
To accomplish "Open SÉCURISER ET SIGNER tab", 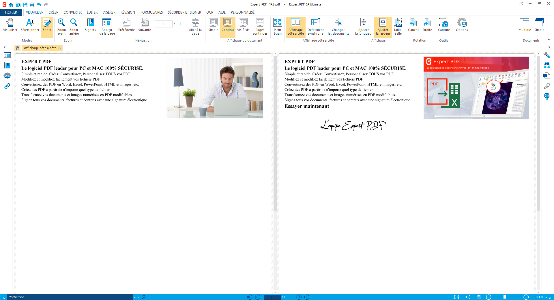I will (x=184, y=12).
